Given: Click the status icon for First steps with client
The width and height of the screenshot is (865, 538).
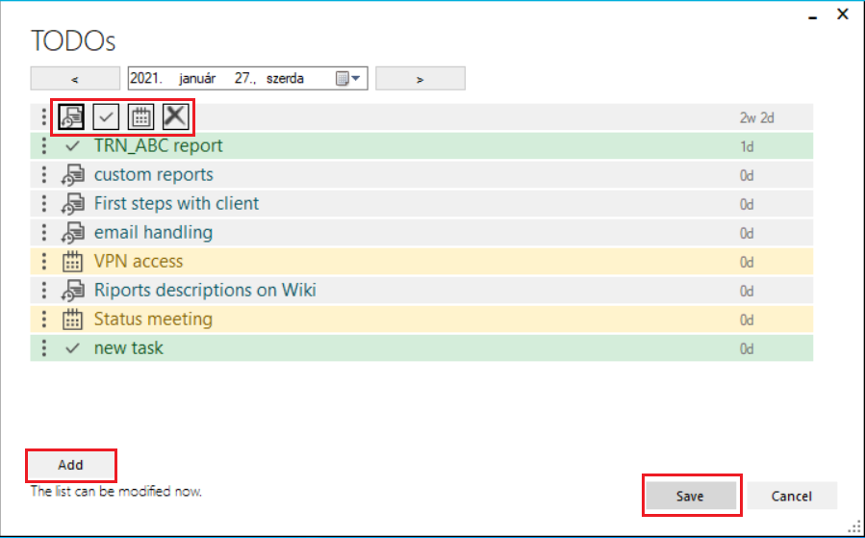Looking at the screenshot, I should (72, 204).
